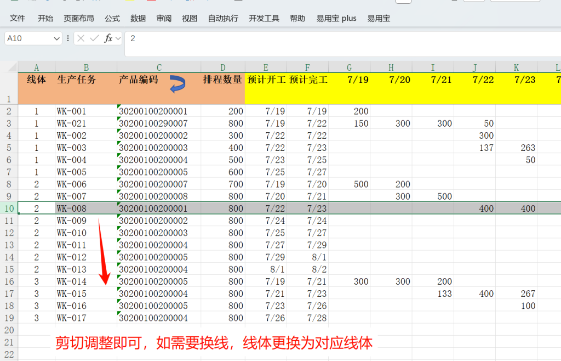The image size is (561, 361).
Task: Open the 审阅 tab
Action: [x=164, y=18]
